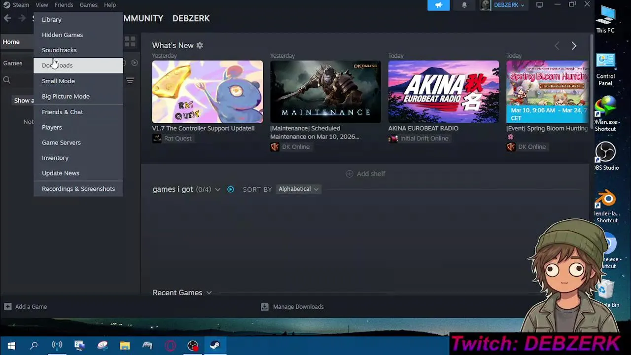This screenshot has width=631, height=355.
Task: Click the Big Picture monitor icon
Action: 540,5
